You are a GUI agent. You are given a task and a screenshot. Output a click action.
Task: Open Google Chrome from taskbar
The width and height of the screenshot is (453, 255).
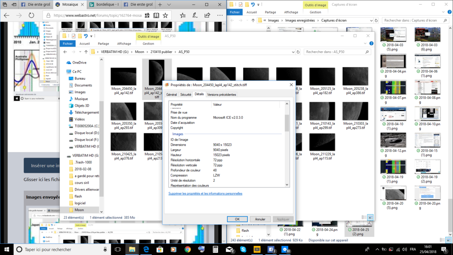tap(188, 249)
